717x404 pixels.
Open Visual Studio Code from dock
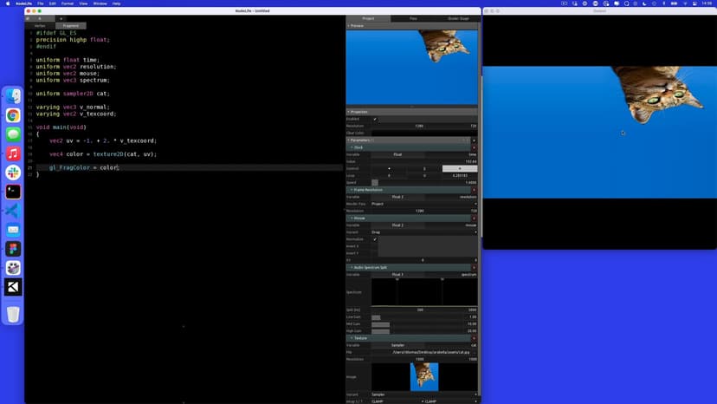click(x=13, y=211)
